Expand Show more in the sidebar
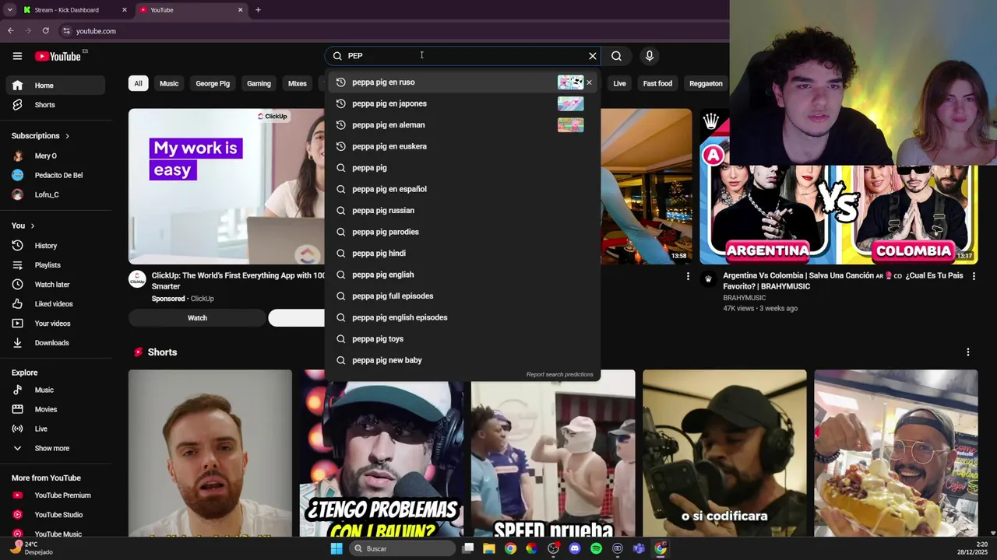 point(55,448)
